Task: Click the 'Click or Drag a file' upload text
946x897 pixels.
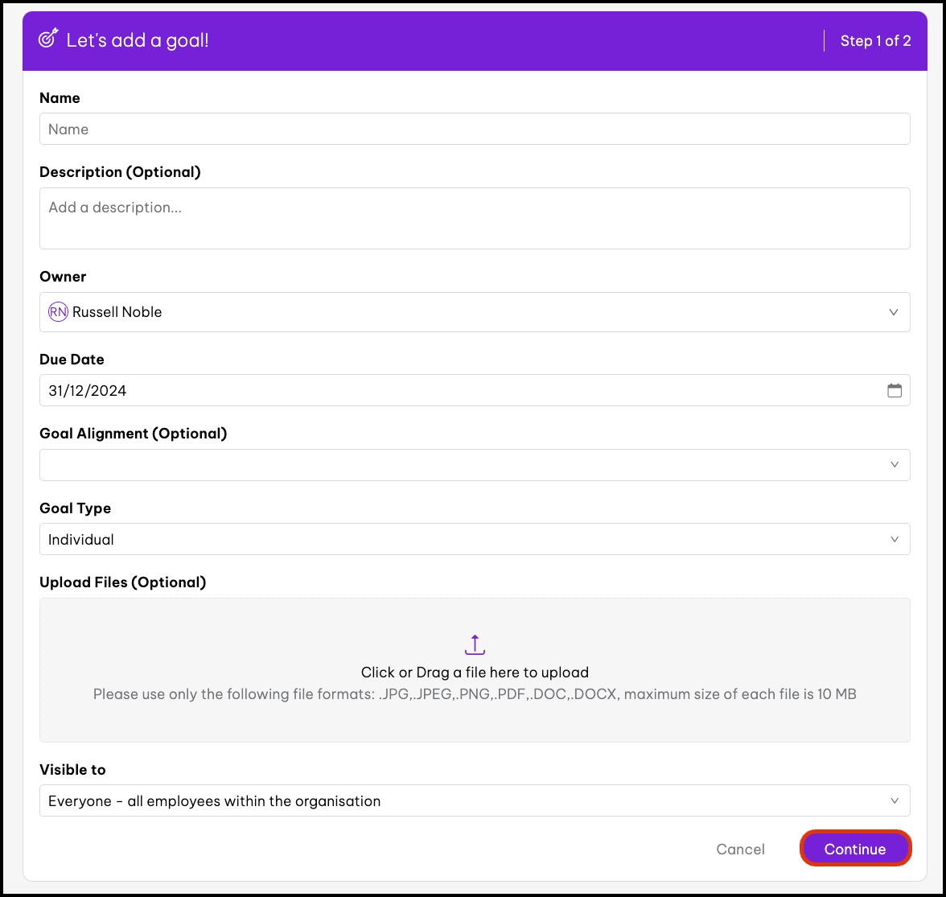Action: coord(475,672)
